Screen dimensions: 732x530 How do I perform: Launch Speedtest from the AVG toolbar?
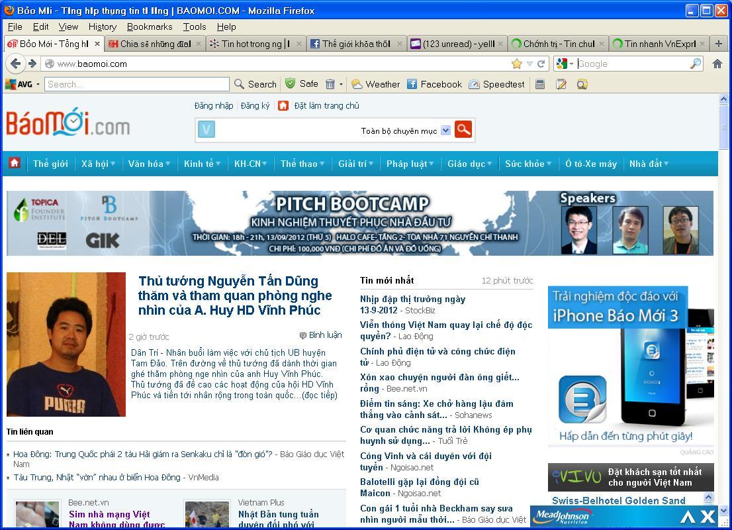click(496, 84)
